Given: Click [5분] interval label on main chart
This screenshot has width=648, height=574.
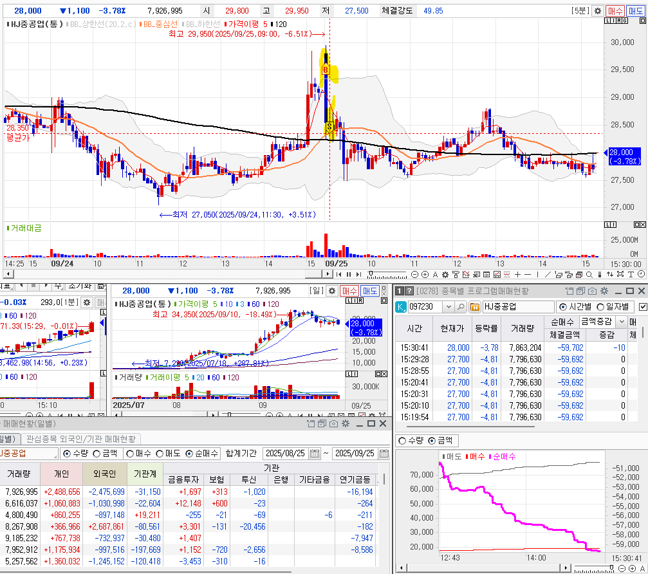Looking at the screenshot, I should click(x=580, y=11).
